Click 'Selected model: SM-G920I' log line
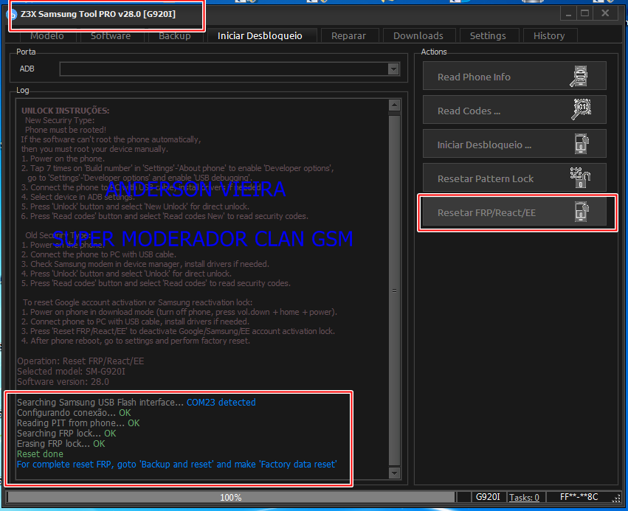 [x=72, y=372]
